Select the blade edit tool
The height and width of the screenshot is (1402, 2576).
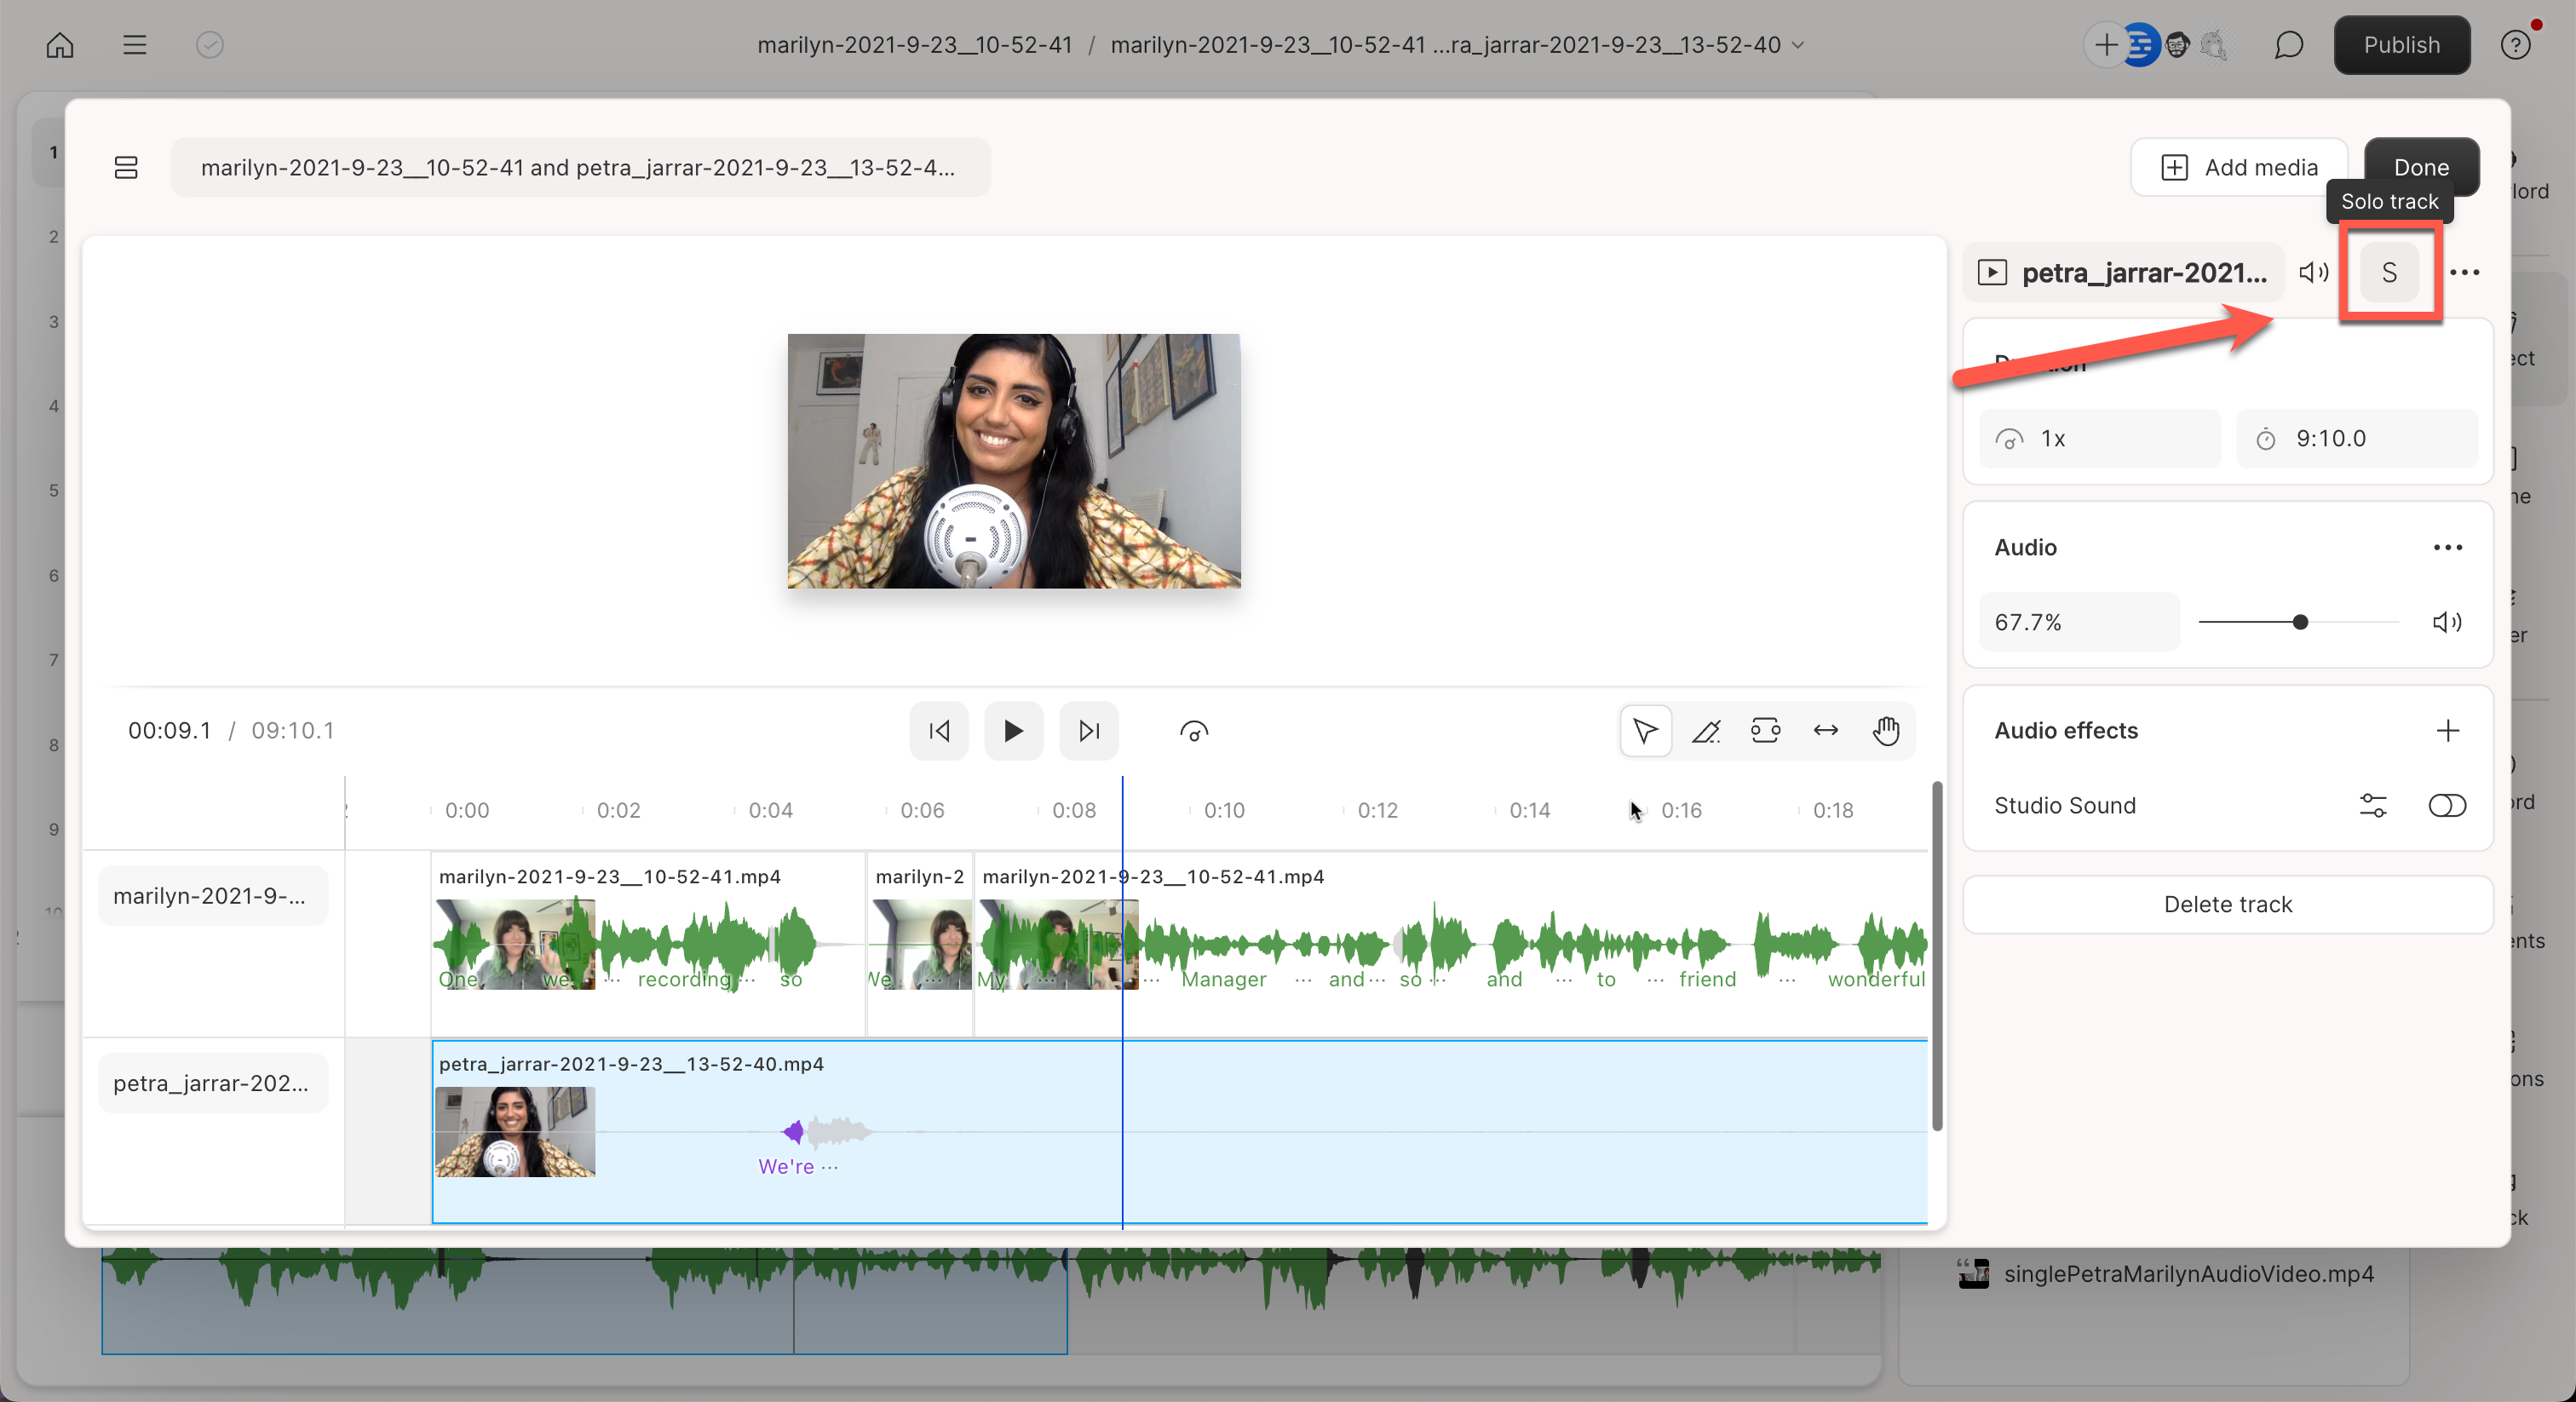(1705, 731)
